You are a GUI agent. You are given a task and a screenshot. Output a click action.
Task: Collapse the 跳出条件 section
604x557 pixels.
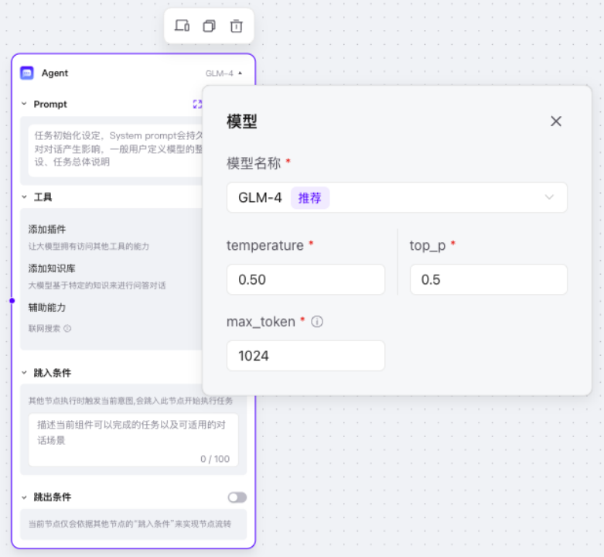tap(24, 497)
